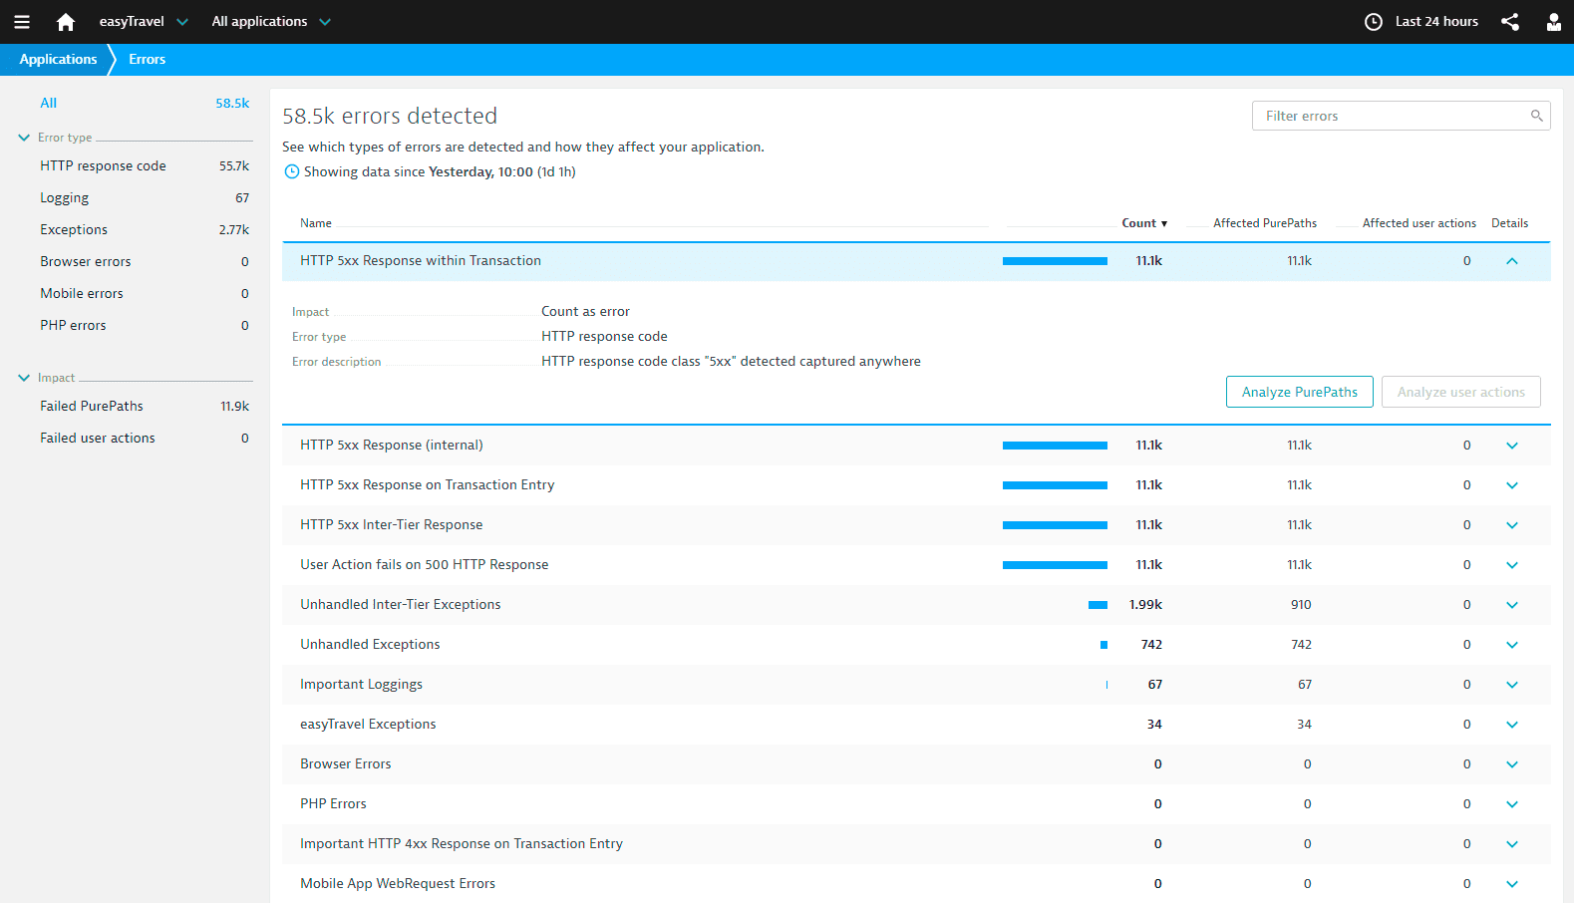The image size is (1574, 903).
Task: Filter by PHP errors type
Action: [x=145, y=325]
